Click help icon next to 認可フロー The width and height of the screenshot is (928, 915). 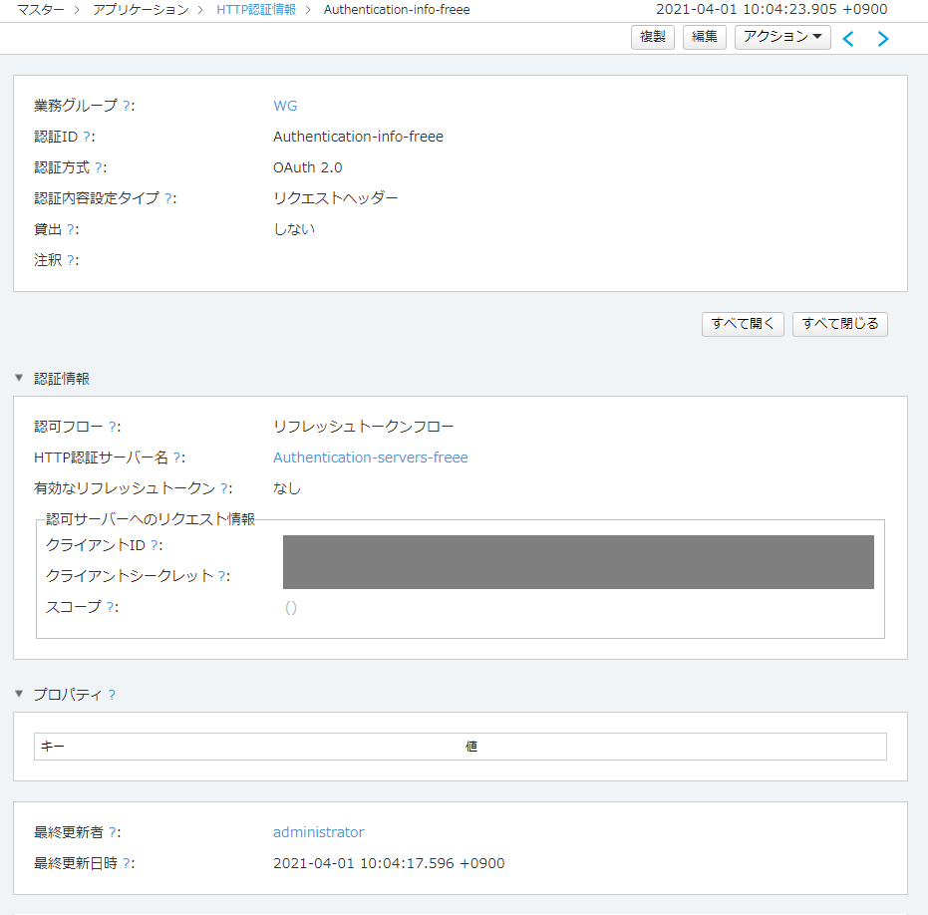[x=113, y=427]
